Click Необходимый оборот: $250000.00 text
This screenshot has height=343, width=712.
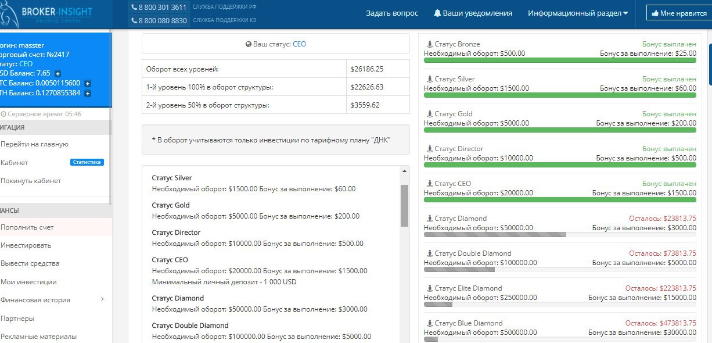point(480,297)
